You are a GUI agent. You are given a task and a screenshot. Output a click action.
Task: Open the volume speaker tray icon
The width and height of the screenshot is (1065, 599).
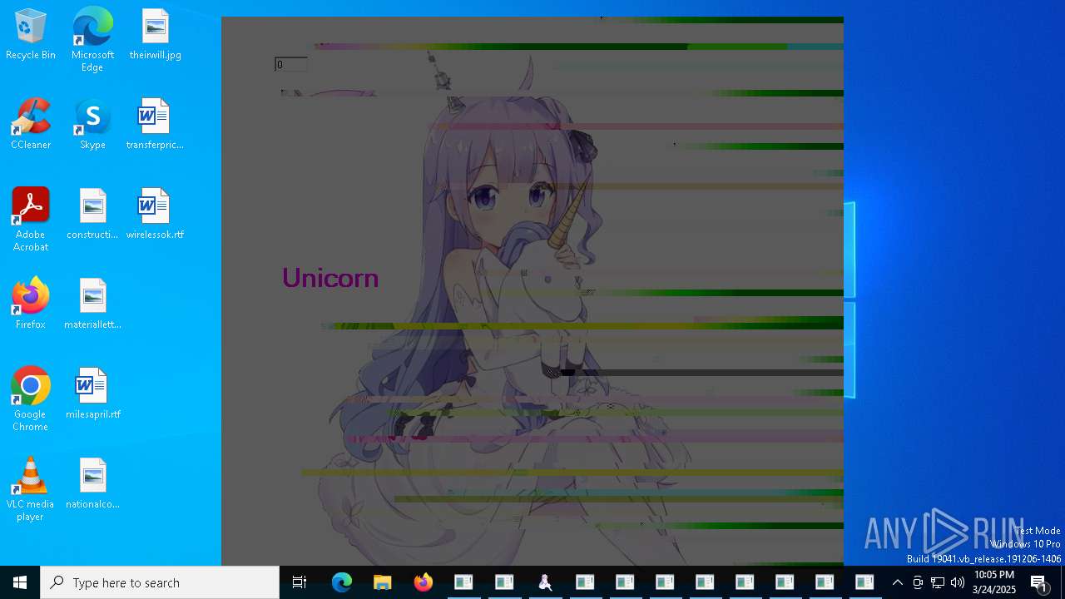(x=958, y=582)
